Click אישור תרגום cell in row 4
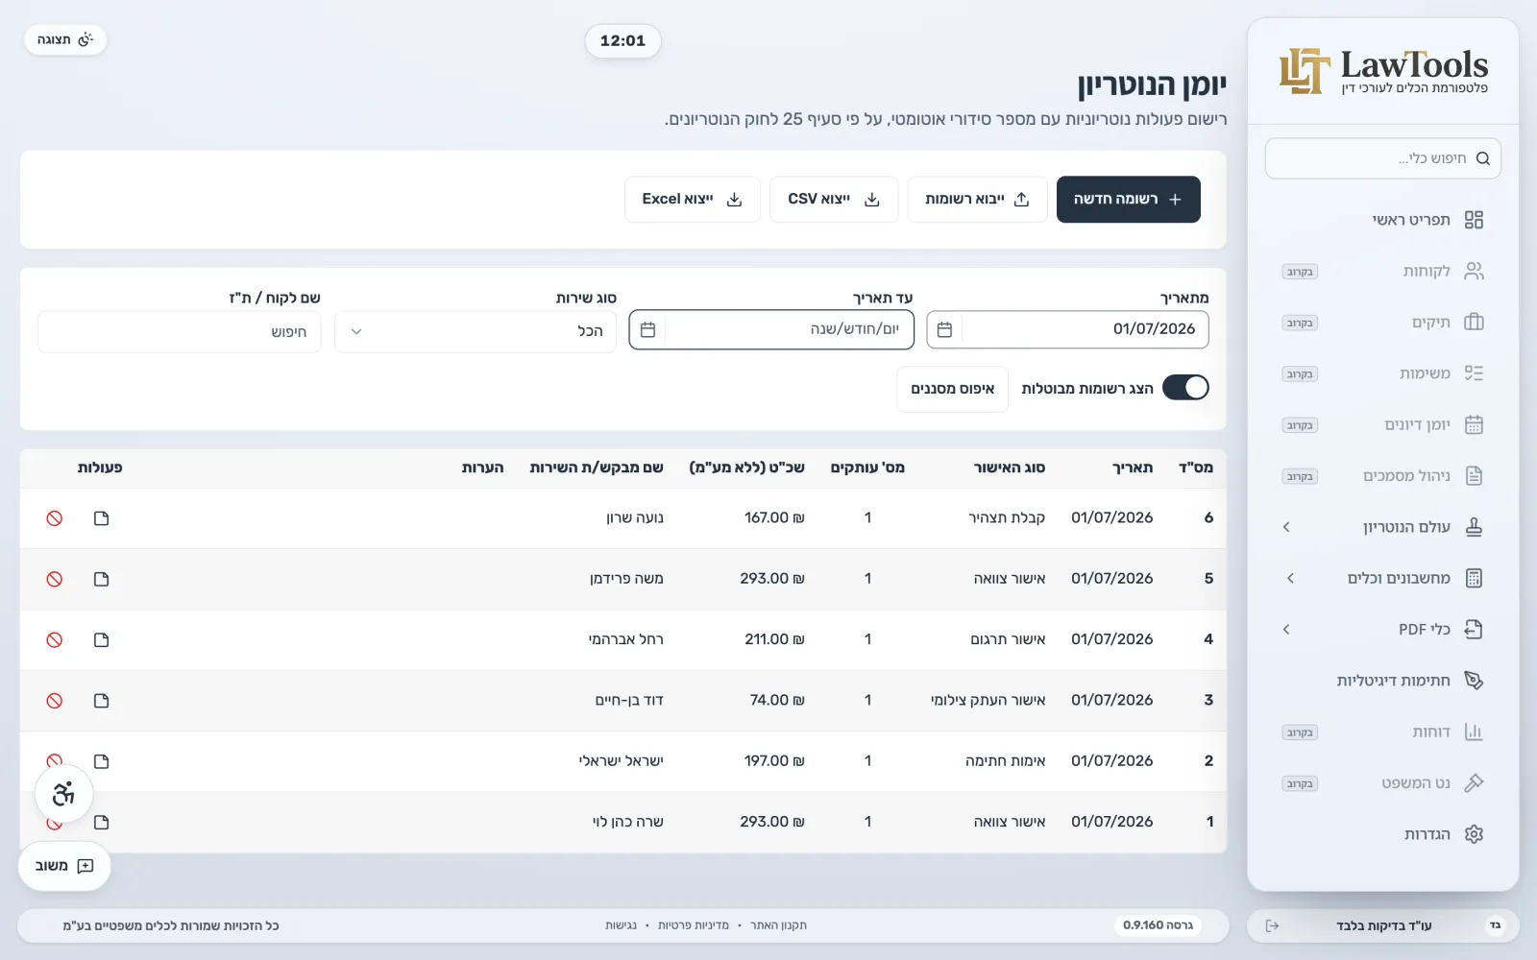 (1008, 639)
